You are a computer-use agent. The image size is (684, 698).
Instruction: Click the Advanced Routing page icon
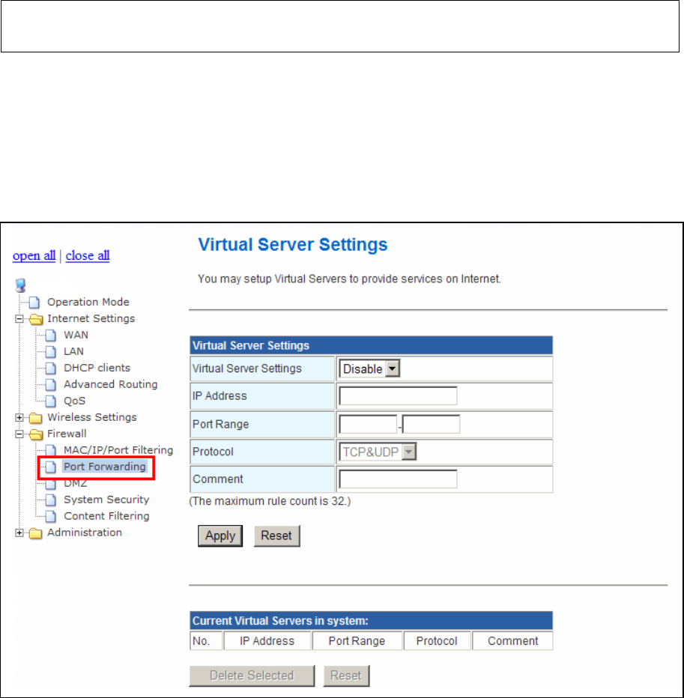click(51, 385)
